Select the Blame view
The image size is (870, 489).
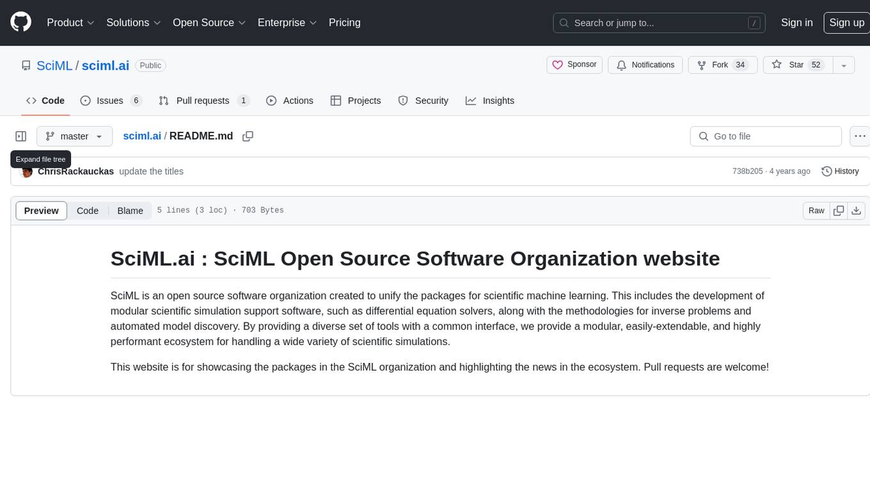click(x=130, y=211)
